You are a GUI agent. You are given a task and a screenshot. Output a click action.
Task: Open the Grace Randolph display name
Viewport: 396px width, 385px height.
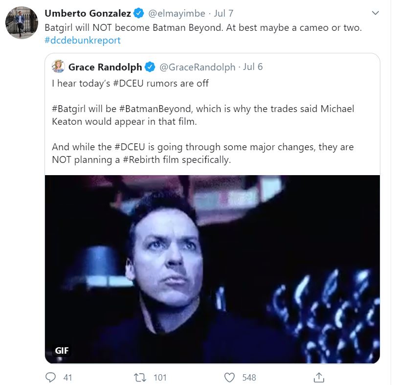click(105, 67)
